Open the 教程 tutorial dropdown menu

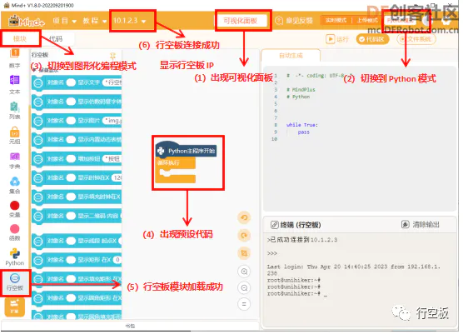(x=94, y=21)
